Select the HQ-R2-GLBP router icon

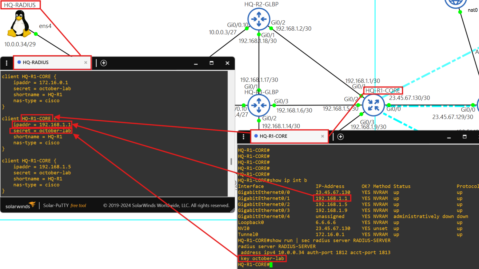coord(258,19)
